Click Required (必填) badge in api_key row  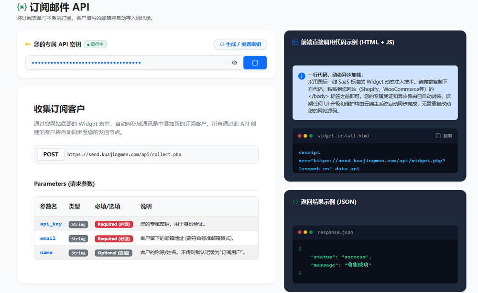pyautogui.click(x=114, y=224)
